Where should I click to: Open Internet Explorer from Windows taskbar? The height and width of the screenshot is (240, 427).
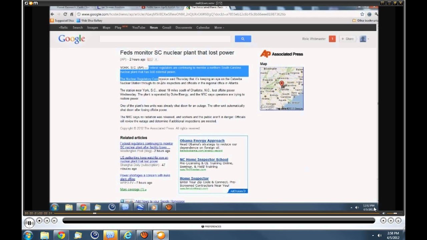tap(127, 235)
